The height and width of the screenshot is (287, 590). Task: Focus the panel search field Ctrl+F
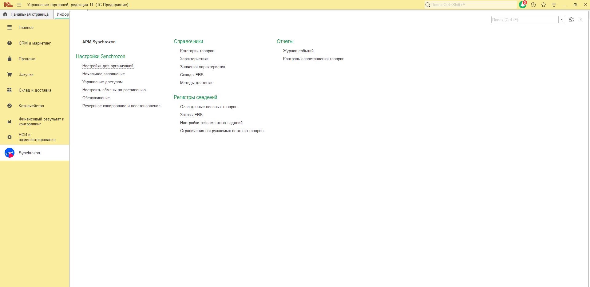(x=525, y=20)
